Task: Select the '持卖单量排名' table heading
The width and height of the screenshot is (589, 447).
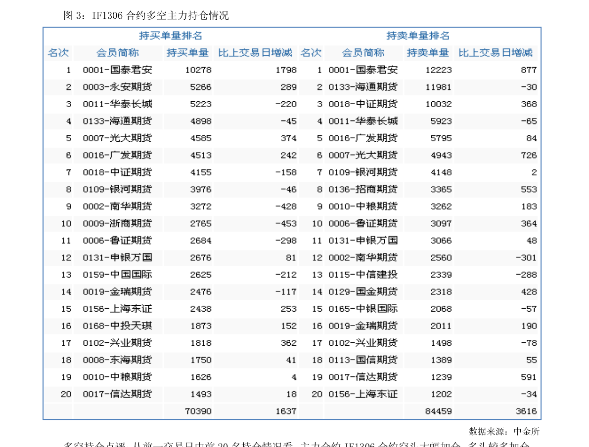Action: [418, 36]
